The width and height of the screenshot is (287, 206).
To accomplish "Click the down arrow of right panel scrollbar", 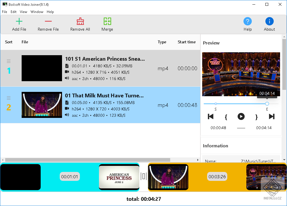I will (284, 160).
